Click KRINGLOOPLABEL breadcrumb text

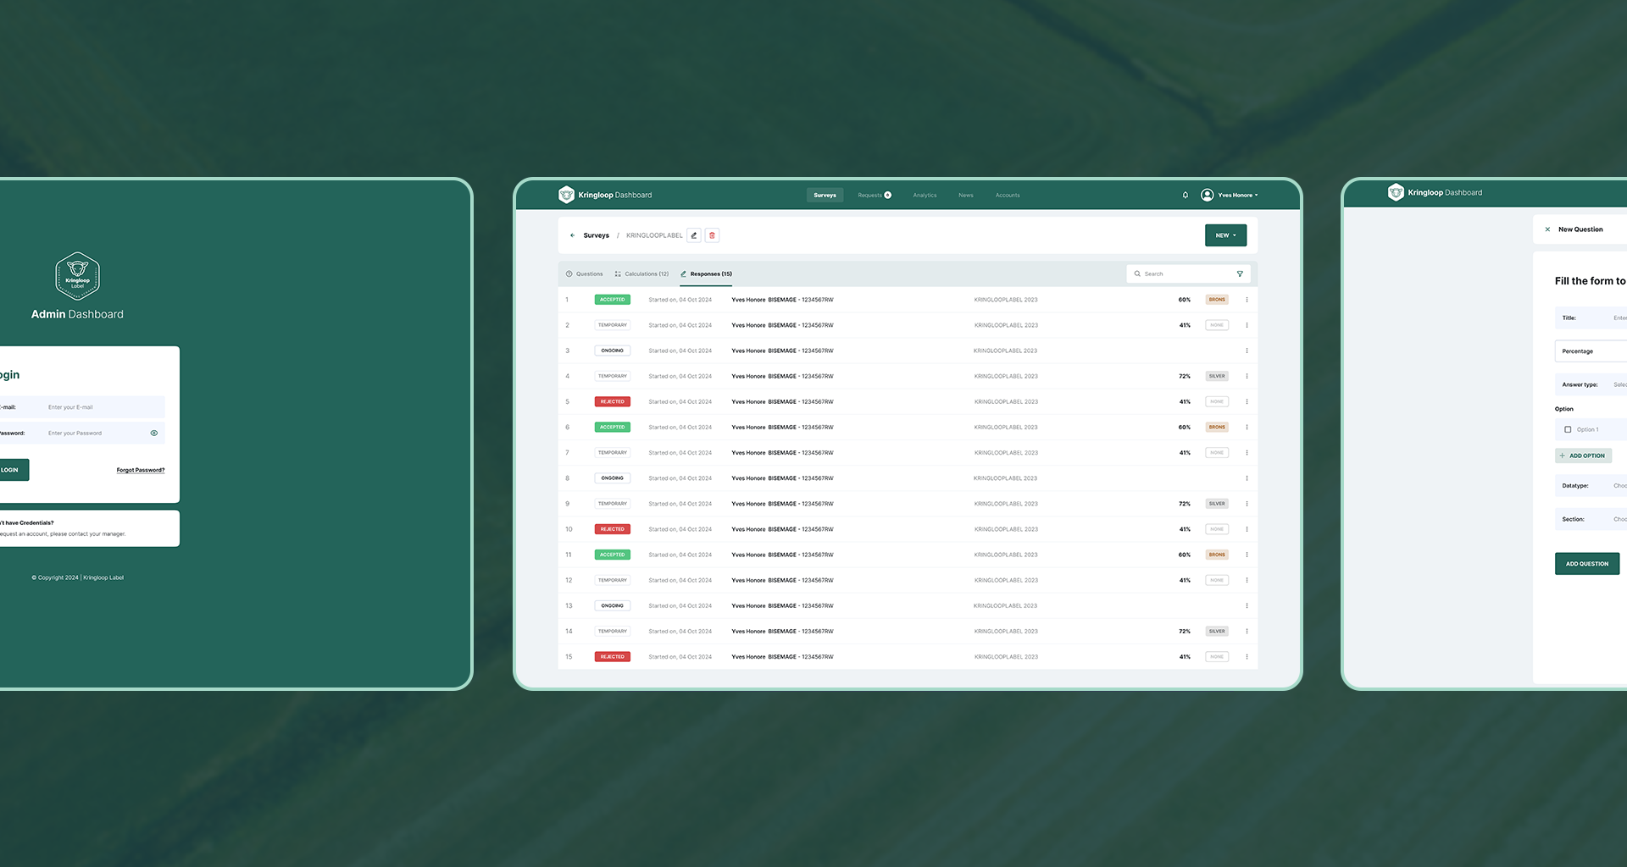(x=654, y=235)
